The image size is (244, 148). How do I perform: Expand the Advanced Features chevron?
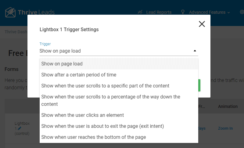click(228, 13)
